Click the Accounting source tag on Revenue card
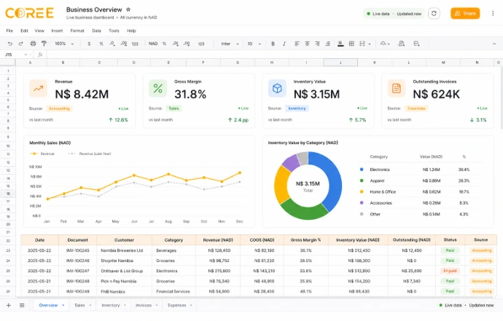Screen dimensions: 503x321 pyautogui.click(x=59, y=108)
